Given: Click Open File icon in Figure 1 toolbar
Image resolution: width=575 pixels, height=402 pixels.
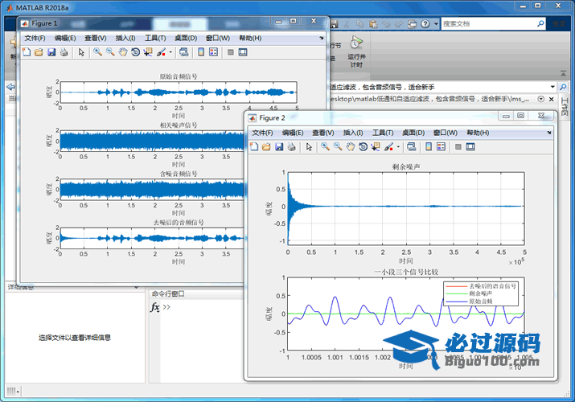Looking at the screenshot, I should [x=39, y=52].
